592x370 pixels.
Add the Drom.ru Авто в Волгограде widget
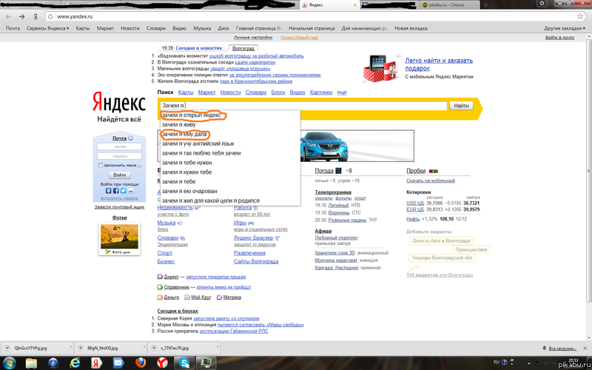[441, 240]
